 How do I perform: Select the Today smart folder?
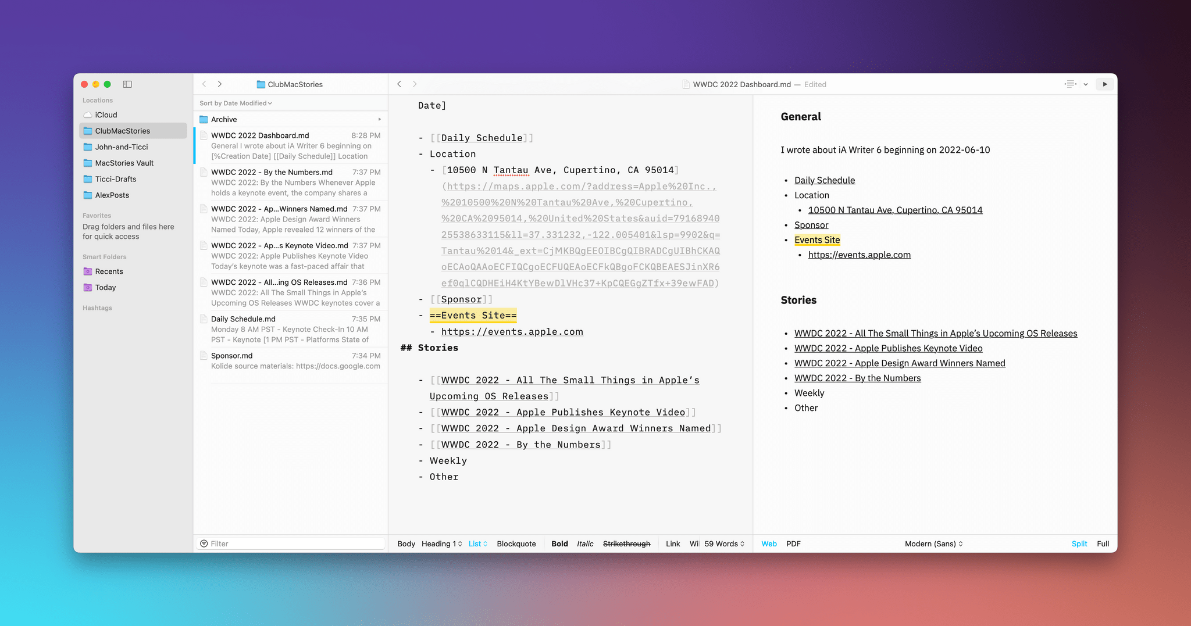pyautogui.click(x=133, y=288)
